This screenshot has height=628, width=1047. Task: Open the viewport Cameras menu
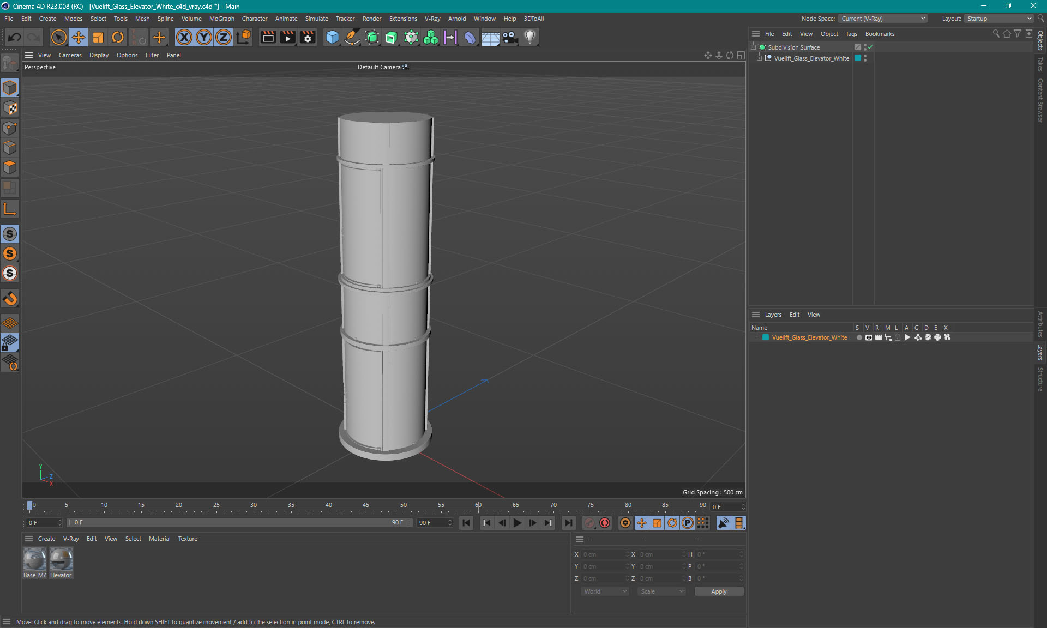coord(70,55)
